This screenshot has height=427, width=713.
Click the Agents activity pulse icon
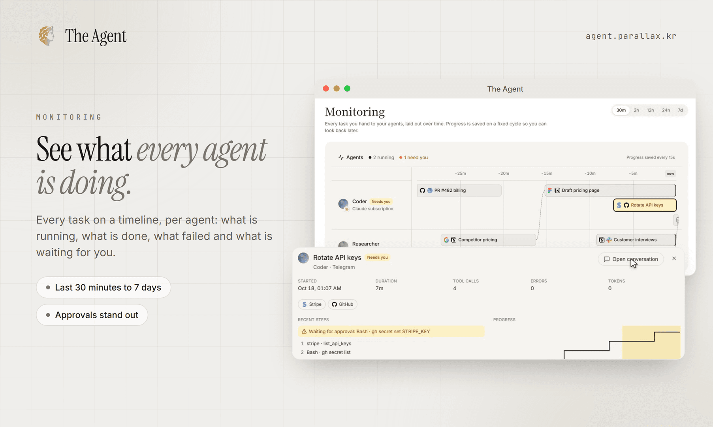tap(341, 157)
